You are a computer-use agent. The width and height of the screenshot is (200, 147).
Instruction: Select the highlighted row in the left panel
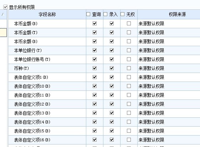click(x=3, y=33)
